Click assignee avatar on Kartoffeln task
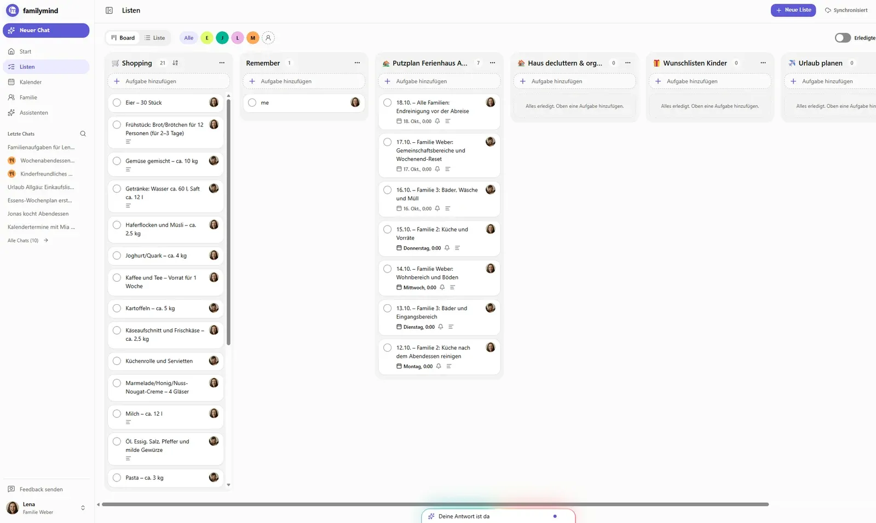This screenshot has width=876, height=523. (x=214, y=308)
